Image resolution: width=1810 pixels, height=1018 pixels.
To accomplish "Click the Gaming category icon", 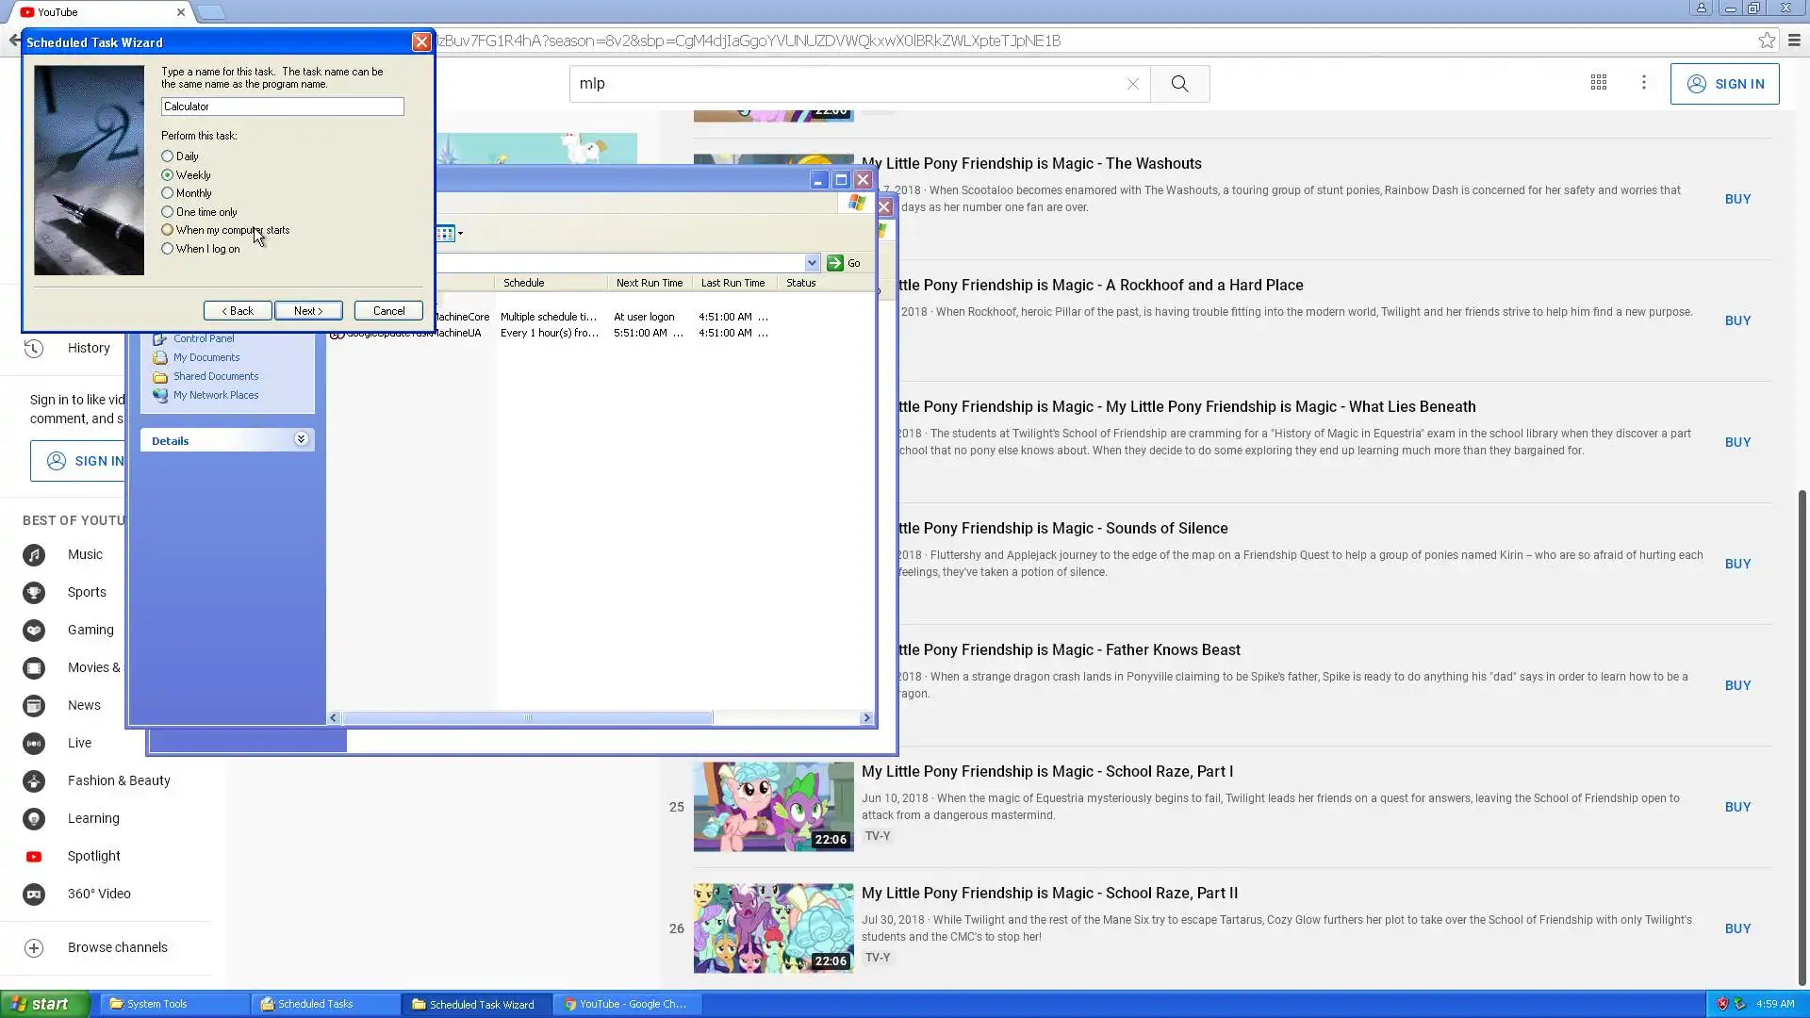I will 34,631.
